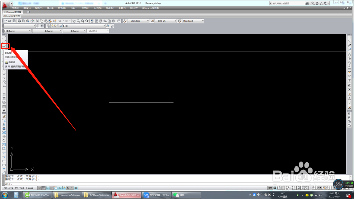Viewport: 355px width, 199px height.
Task: Open the Properties palette icon
Action: coord(92,21)
